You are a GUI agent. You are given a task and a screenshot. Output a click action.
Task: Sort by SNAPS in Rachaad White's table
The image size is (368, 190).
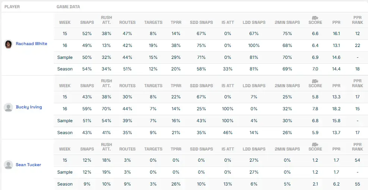pyautogui.click(x=87, y=22)
